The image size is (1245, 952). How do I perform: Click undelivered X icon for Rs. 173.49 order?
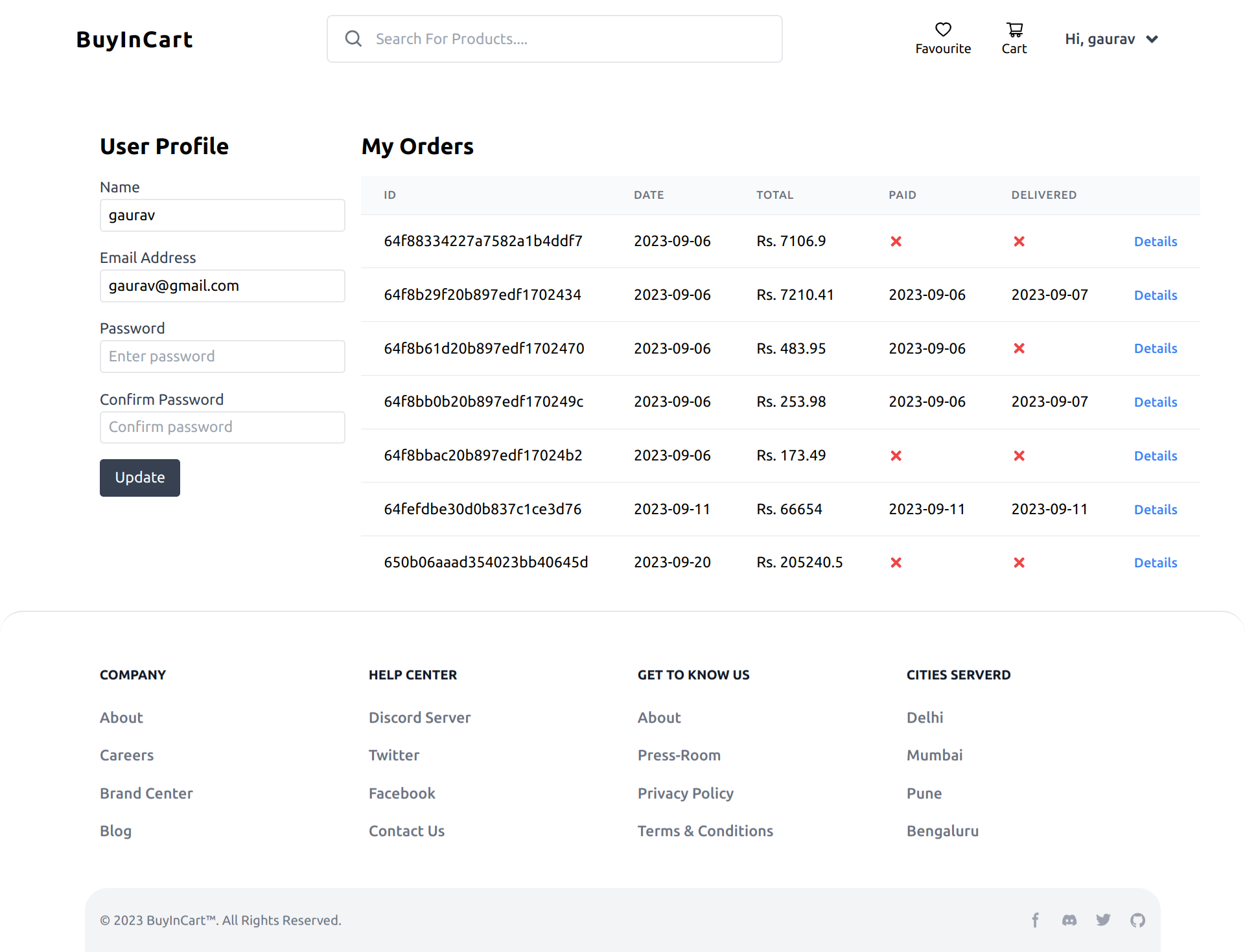tap(1019, 456)
